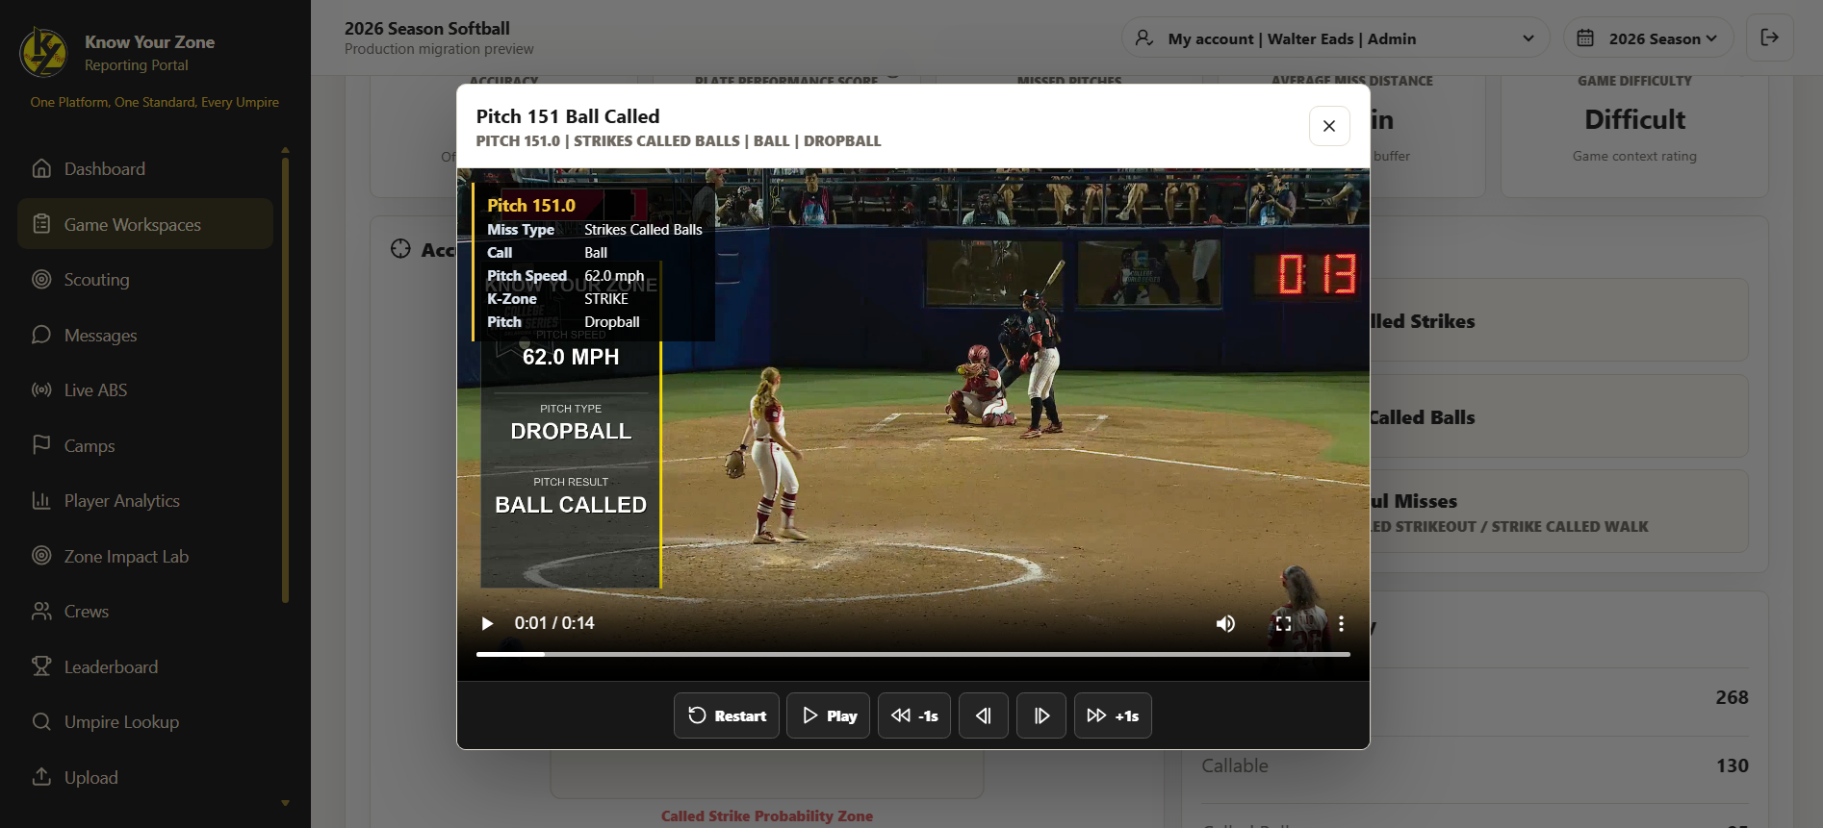Open the Scouting target icon
This screenshot has height=828, width=1823.
coord(41,279)
